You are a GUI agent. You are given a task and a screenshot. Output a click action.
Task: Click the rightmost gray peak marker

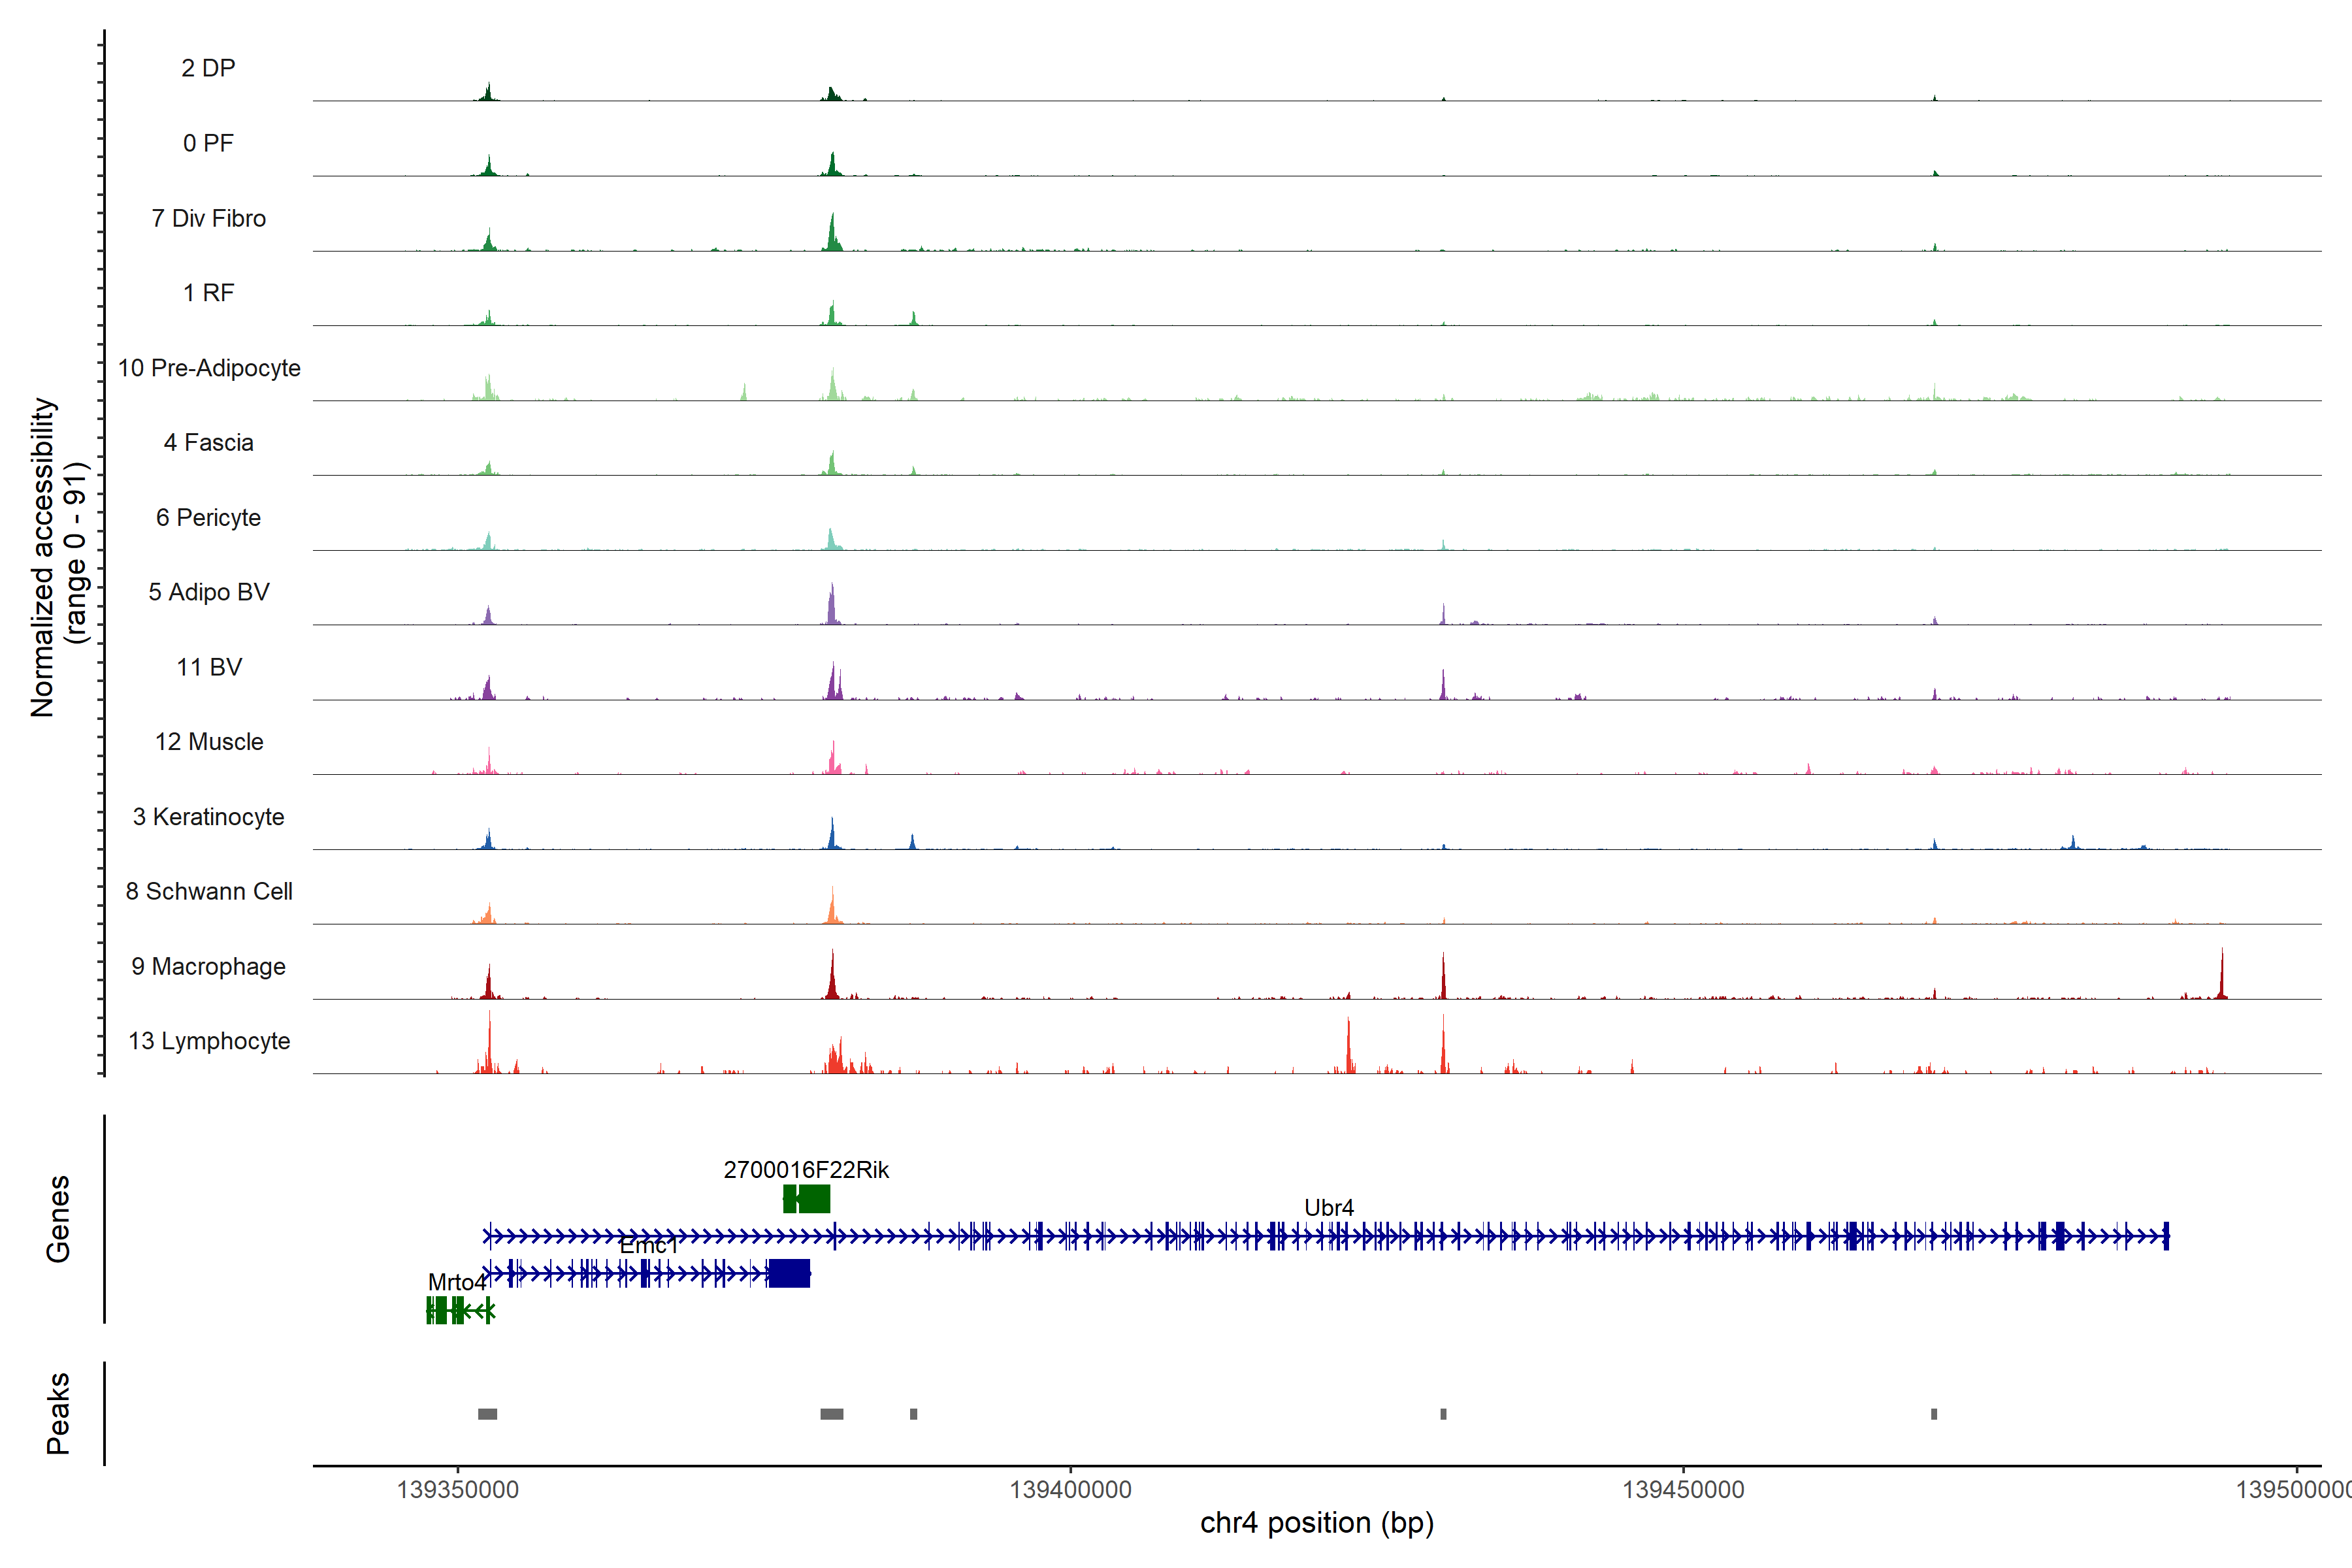tap(1934, 1414)
